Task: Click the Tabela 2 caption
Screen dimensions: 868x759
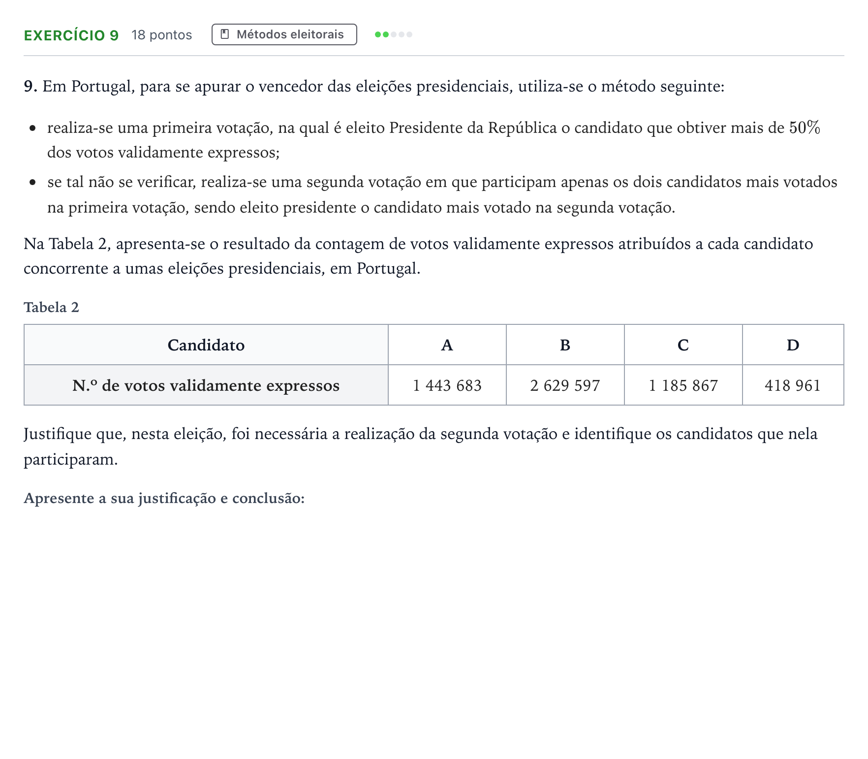Action: pyautogui.click(x=51, y=307)
